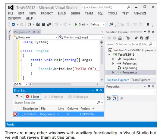The width and height of the screenshot is (160, 139).
Task: Collapse the class Program code block
Action: click(21, 51)
